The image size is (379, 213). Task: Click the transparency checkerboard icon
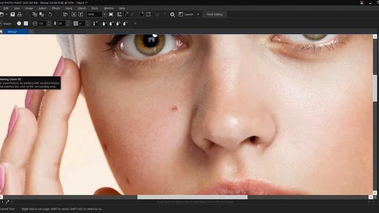click(76, 24)
